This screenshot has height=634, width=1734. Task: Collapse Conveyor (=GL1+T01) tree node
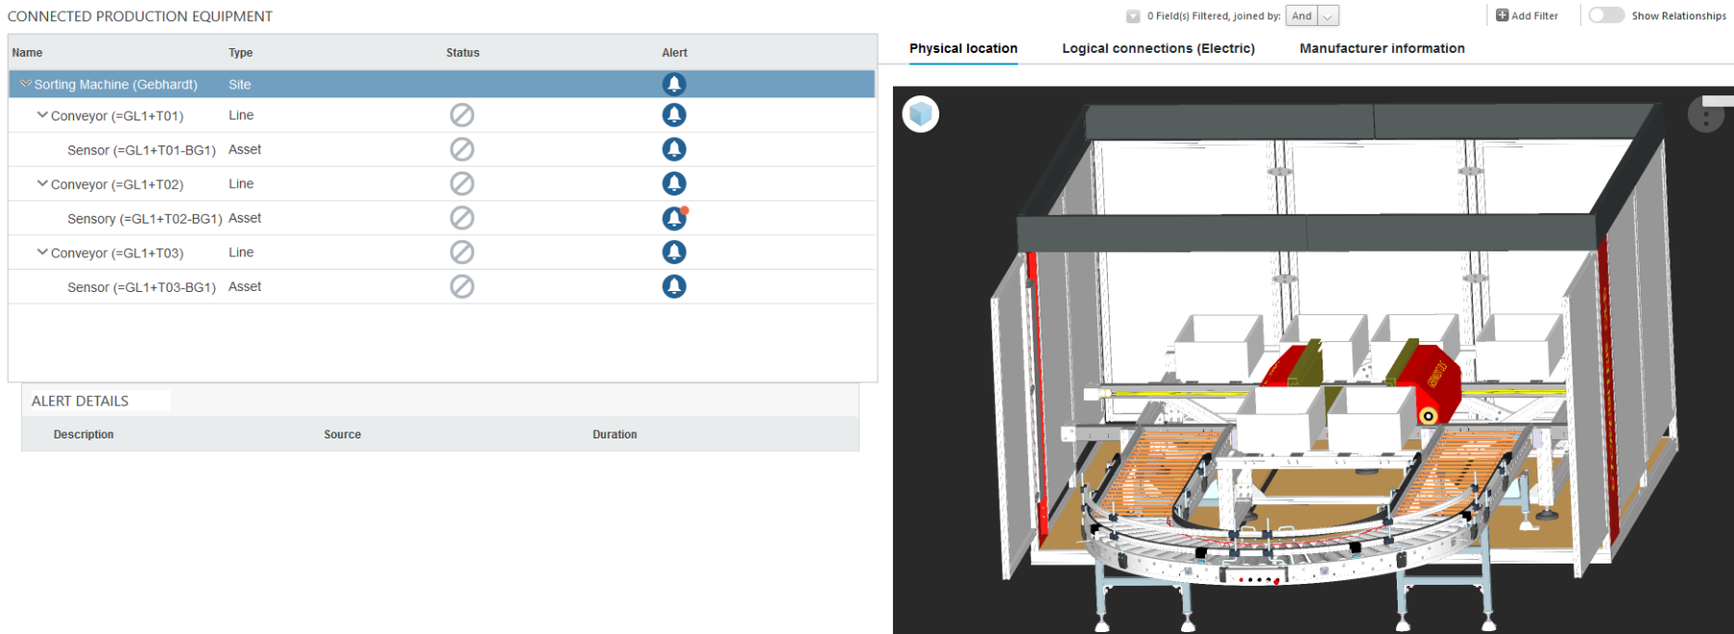tap(42, 115)
